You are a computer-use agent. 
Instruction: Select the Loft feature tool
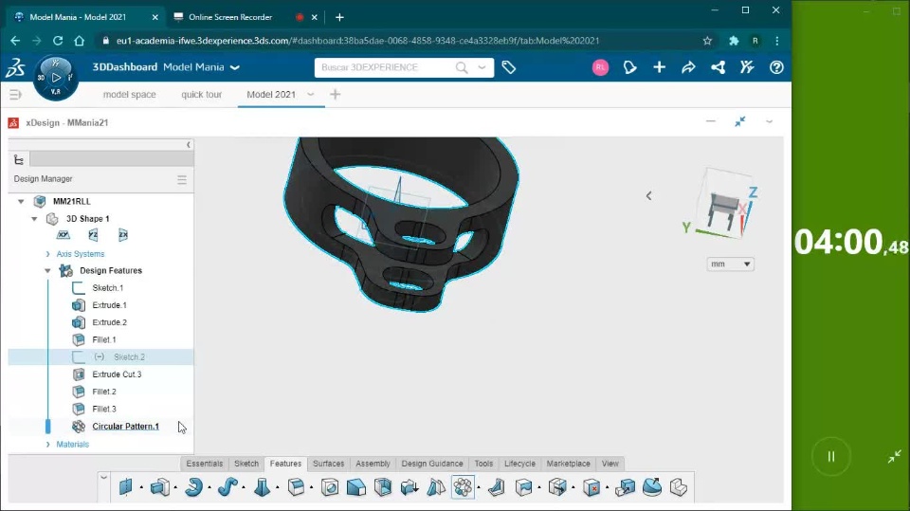pyautogui.click(x=262, y=487)
